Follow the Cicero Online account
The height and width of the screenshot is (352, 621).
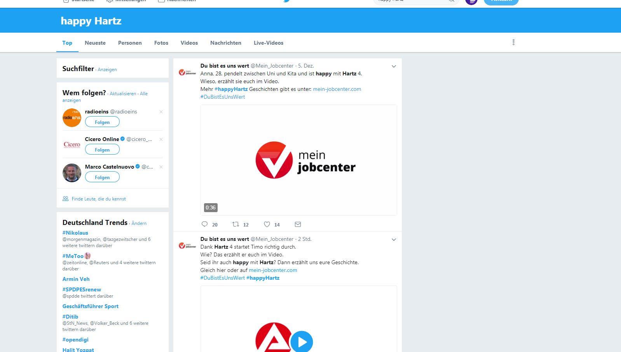pos(102,150)
